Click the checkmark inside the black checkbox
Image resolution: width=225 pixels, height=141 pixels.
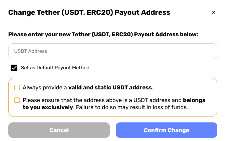point(14,68)
